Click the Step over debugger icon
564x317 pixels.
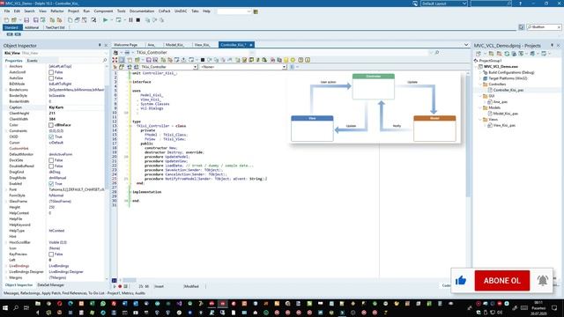(155, 20)
